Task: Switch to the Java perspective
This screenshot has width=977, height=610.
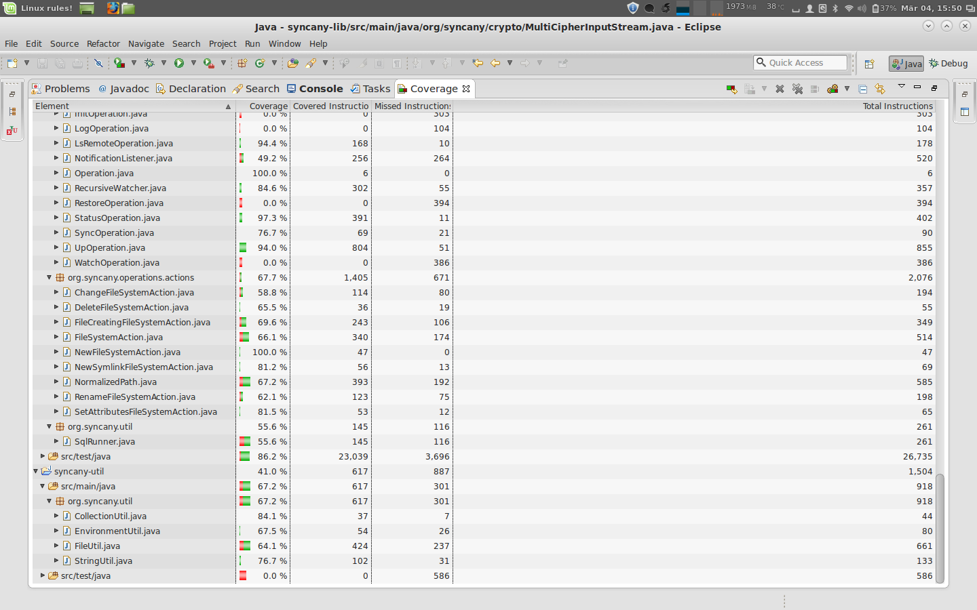Action: pyautogui.click(x=906, y=64)
